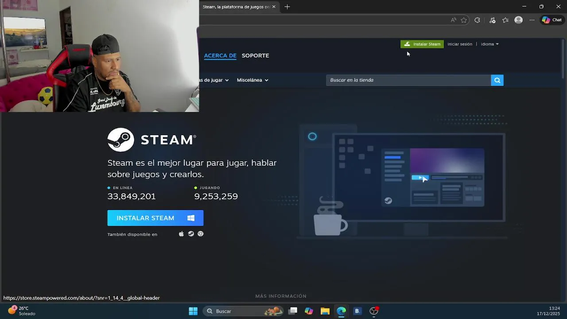
Task: Click the MÁS INFORMACIÓN link
Action: pyautogui.click(x=281, y=296)
